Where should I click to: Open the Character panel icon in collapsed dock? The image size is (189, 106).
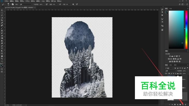coord(162,22)
